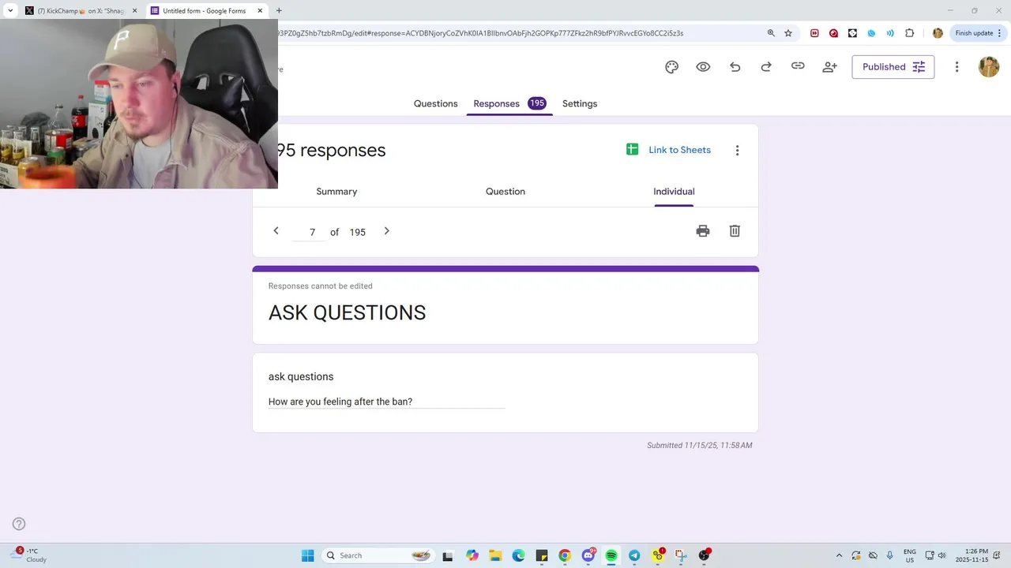The image size is (1011, 568).
Task: Delete response 7 with the trash icon
Action: tap(735, 231)
